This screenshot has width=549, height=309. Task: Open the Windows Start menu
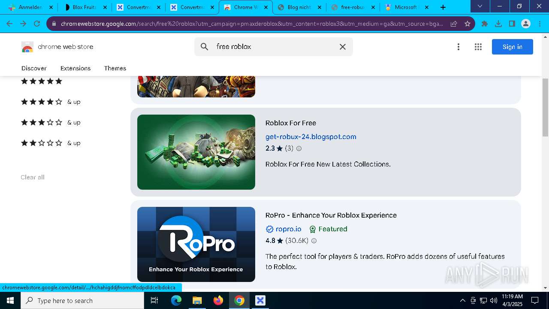pos(10,300)
